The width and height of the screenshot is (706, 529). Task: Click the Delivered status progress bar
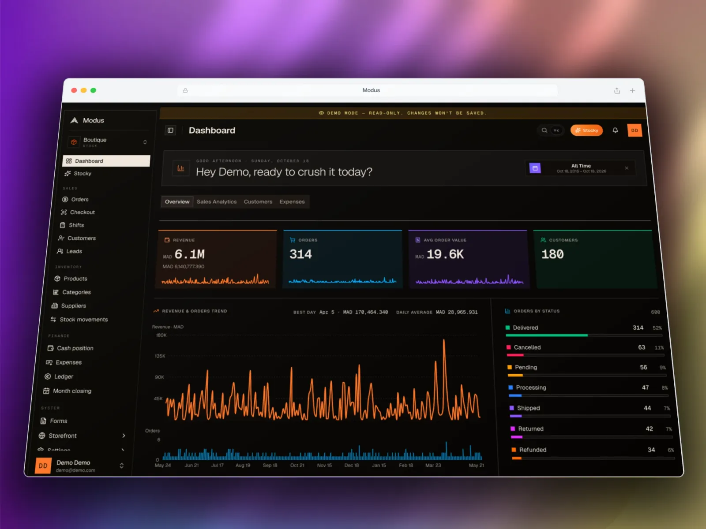[584, 335]
